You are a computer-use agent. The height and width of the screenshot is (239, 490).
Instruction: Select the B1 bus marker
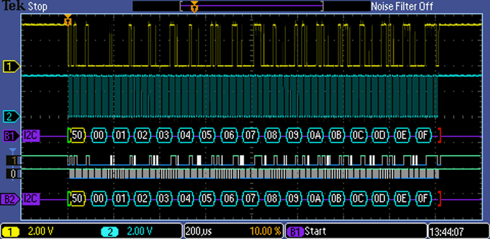pos(12,136)
